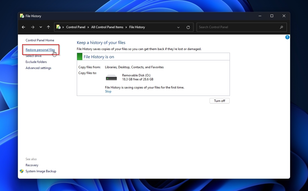
Task: Click the forward arrow navigation icon
Action: point(32,27)
